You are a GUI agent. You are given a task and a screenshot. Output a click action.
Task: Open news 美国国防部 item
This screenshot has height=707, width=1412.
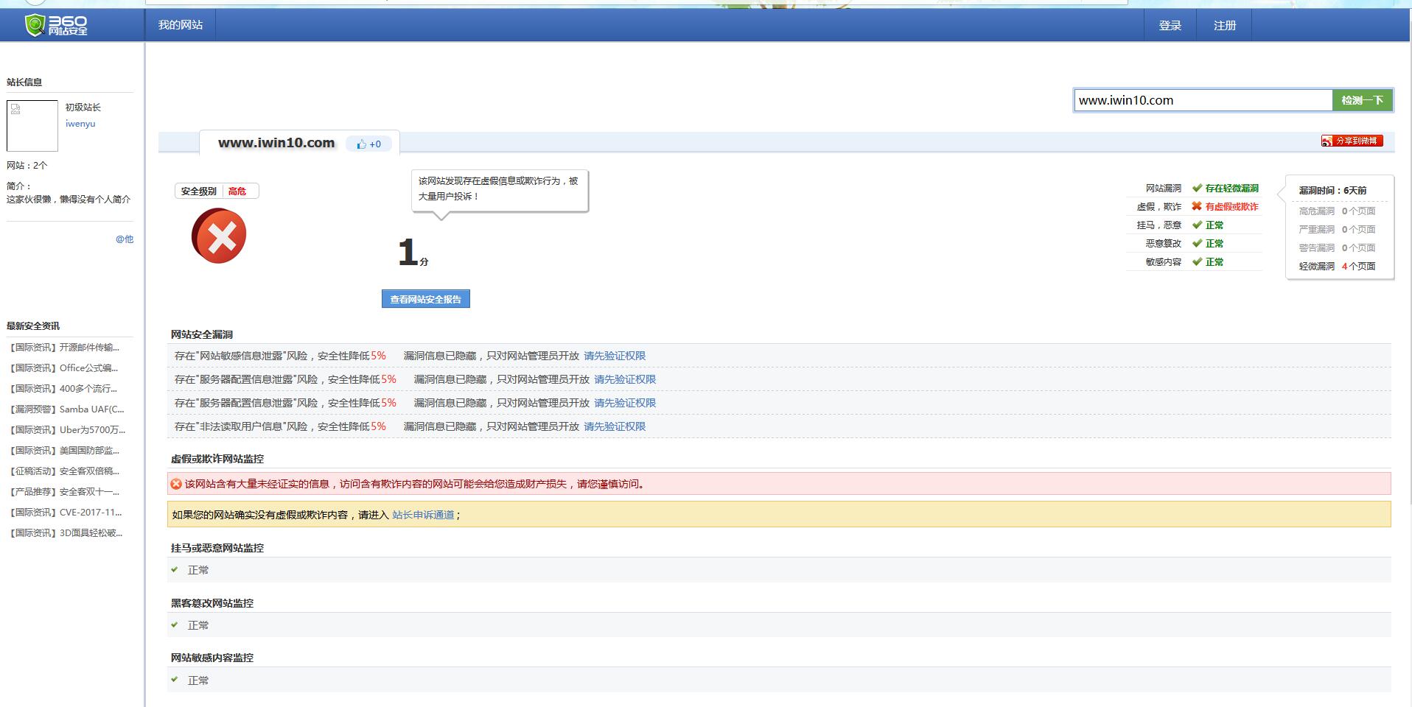[64, 451]
